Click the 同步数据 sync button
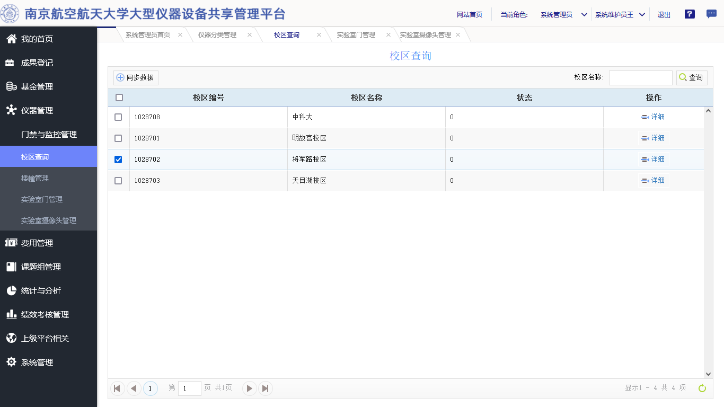This screenshot has height=407, width=724. click(x=136, y=77)
